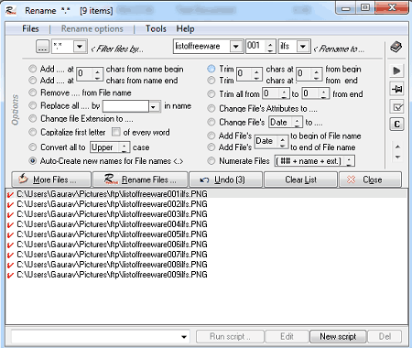412x348 pixels.
Task: Open the 'listoffreeware' name dropdown
Action: click(236, 47)
